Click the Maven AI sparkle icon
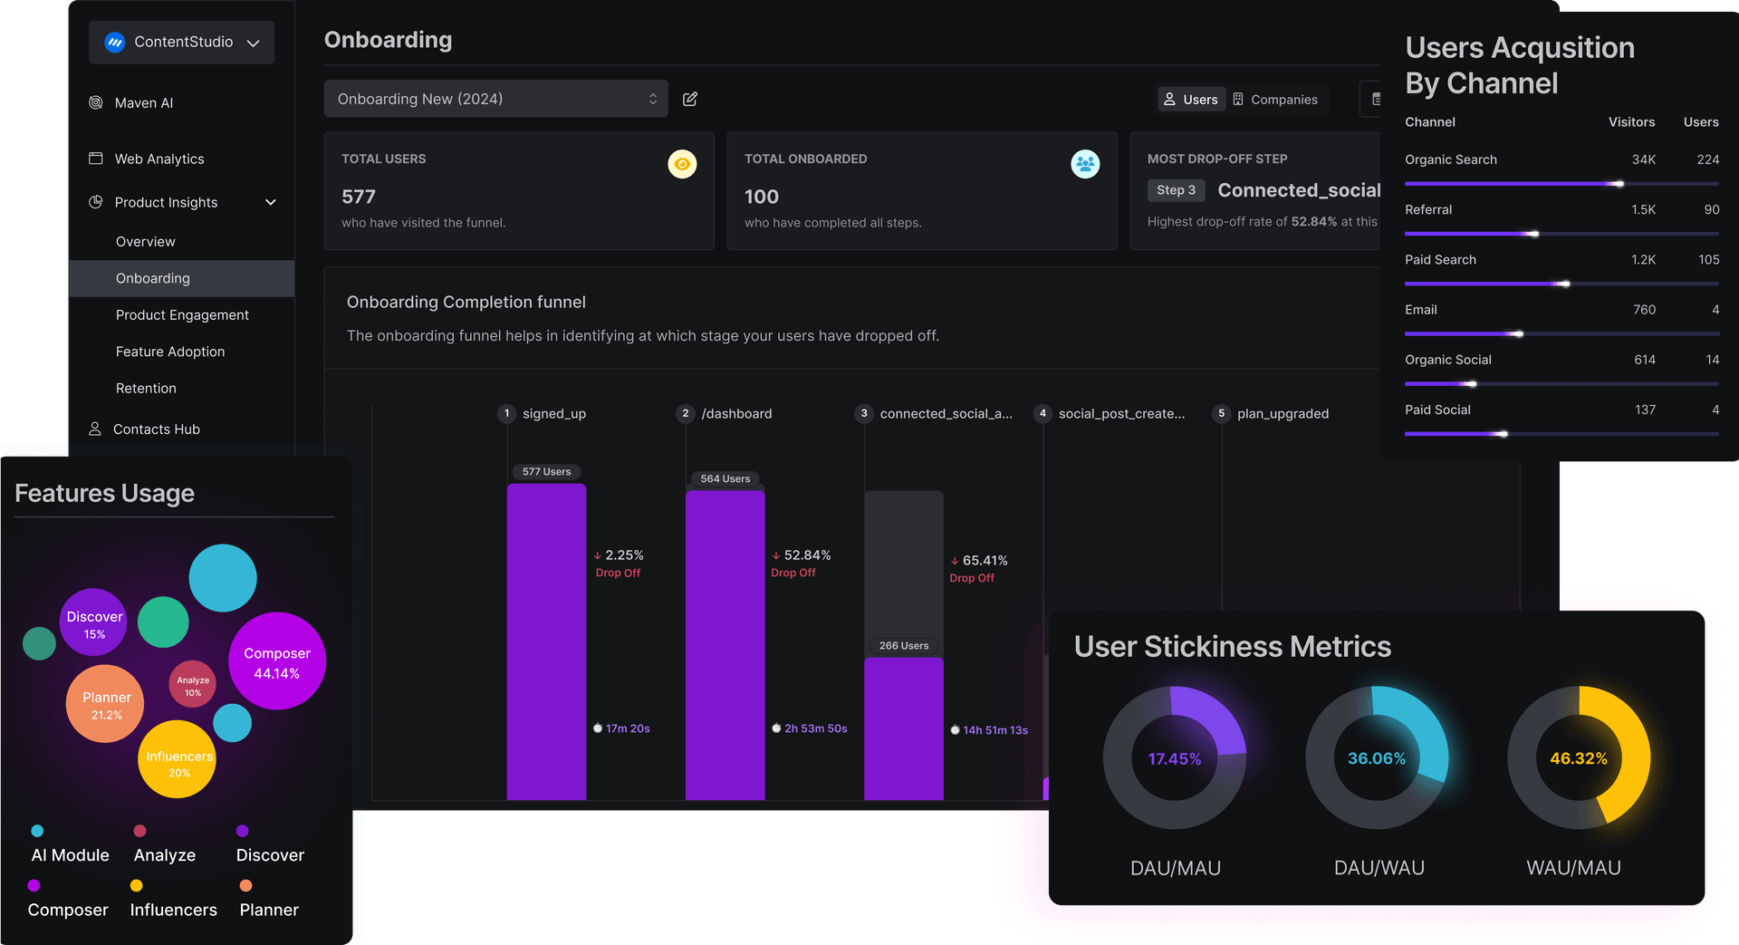Screen dimensions: 1739x945 click(x=96, y=102)
